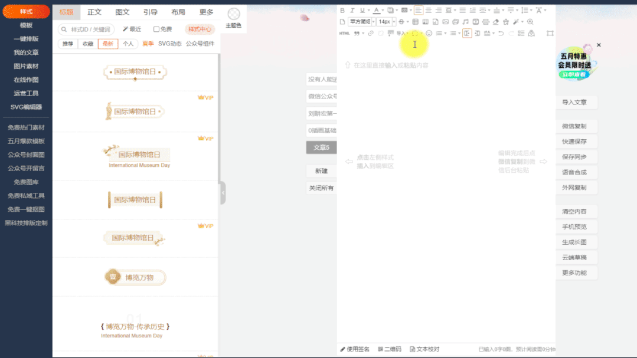The image size is (637, 358).
Task: Align text to the left
Action: pyautogui.click(x=419, y=10)
